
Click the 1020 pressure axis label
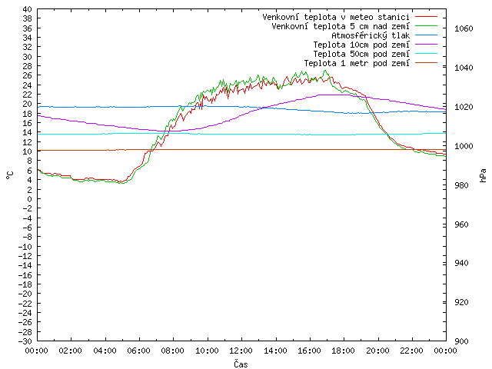click(x=464, y=107)
